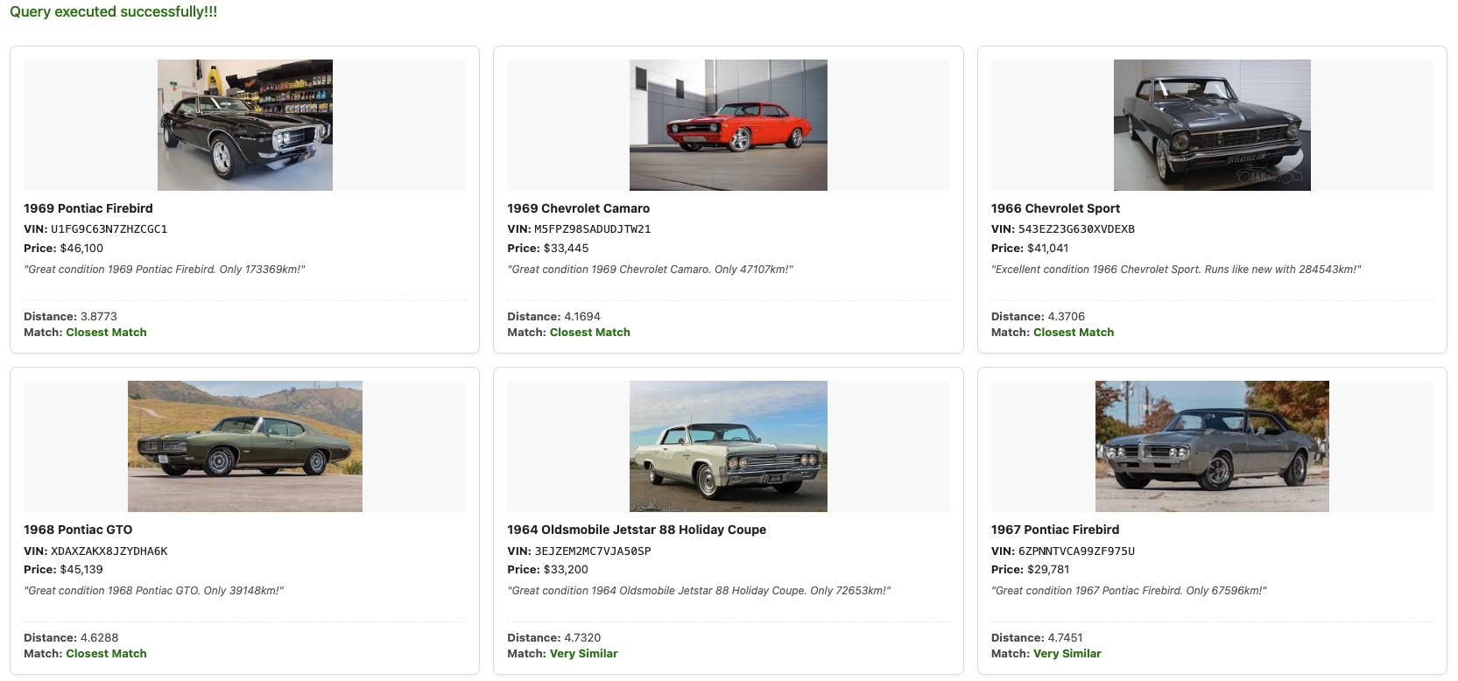
Task: Select VIN 3EJZEM2MC7VJA50SP
Action: (593, 551)
